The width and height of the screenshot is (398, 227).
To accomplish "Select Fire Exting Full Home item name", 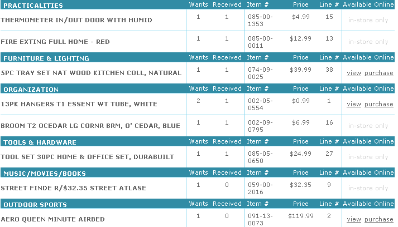I will pos(62,42).
